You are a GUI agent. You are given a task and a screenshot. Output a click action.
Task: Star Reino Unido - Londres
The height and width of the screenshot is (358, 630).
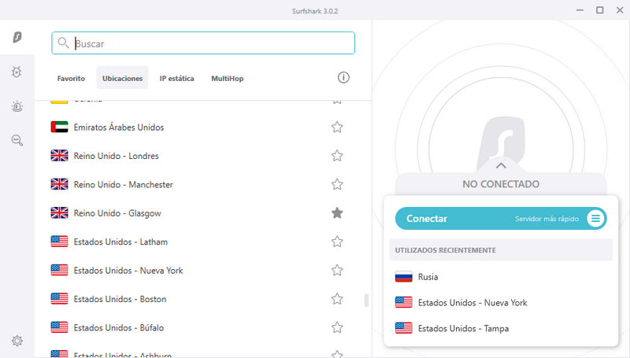337,156
